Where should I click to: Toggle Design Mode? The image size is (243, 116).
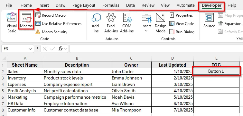point(160,22)
